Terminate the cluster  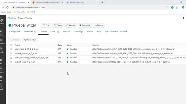tap(85, 25)
